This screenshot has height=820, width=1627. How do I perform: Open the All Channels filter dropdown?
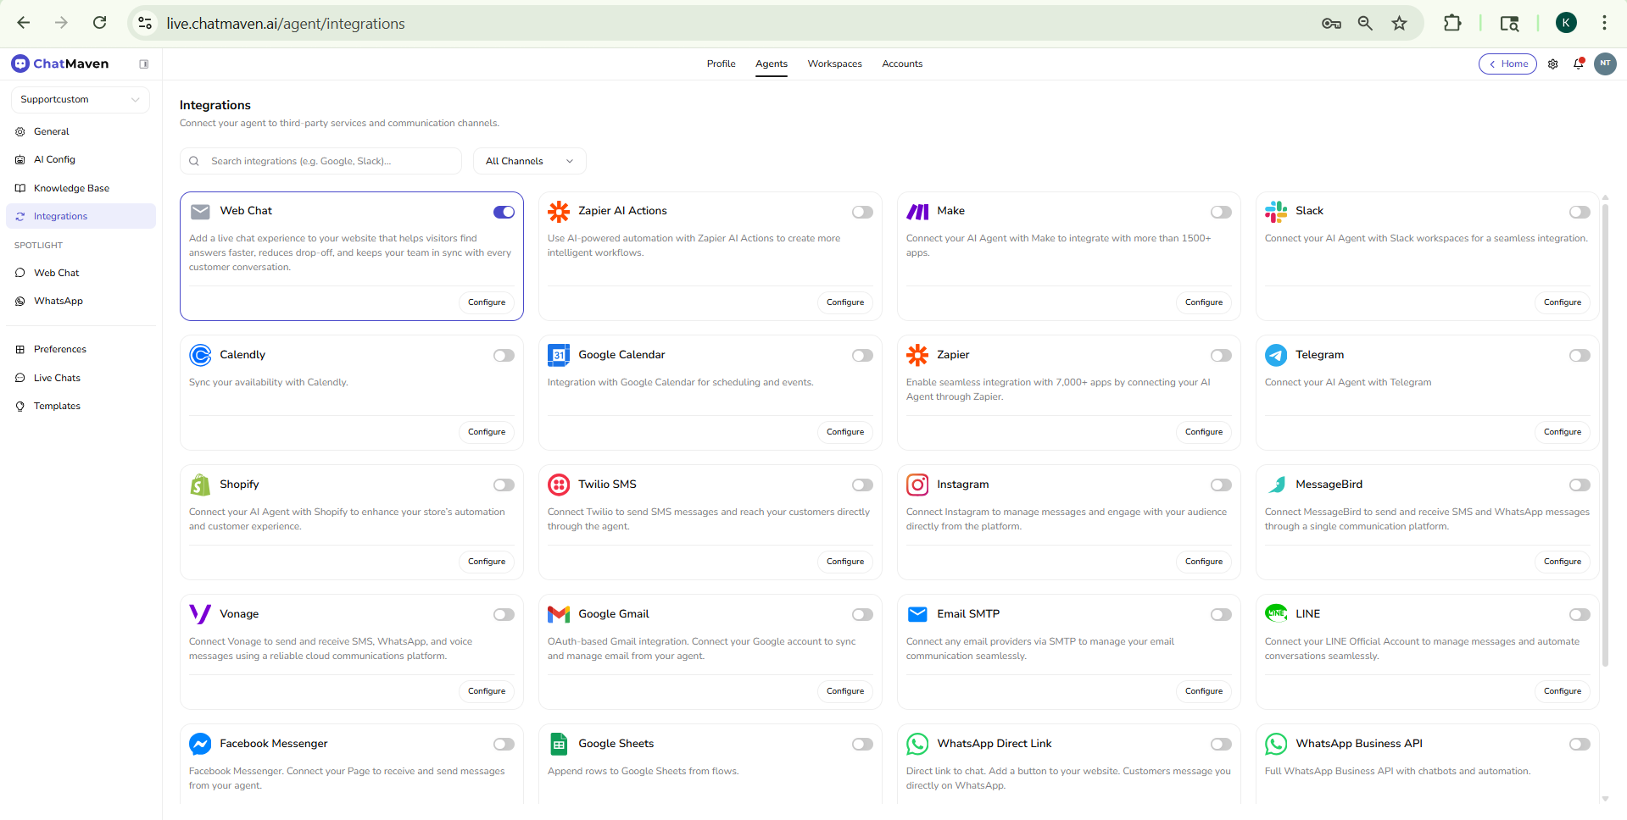coord(528,160)
